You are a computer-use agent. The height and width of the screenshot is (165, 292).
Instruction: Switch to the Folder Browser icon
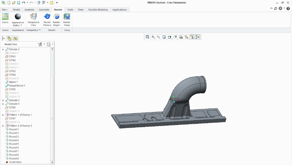click(9, 39)
